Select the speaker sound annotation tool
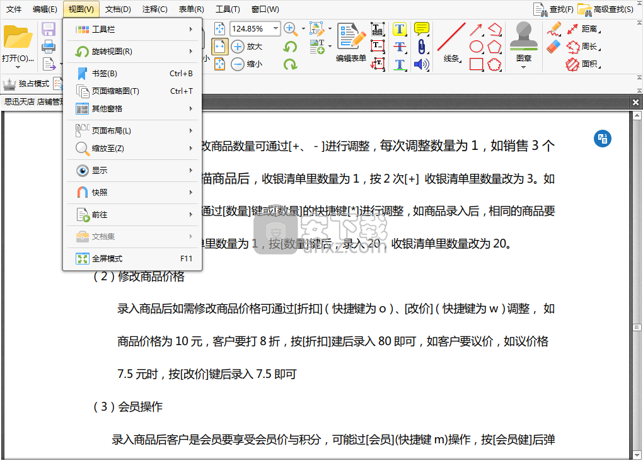This screenshot has height=461, width=643. click(422, 64)
